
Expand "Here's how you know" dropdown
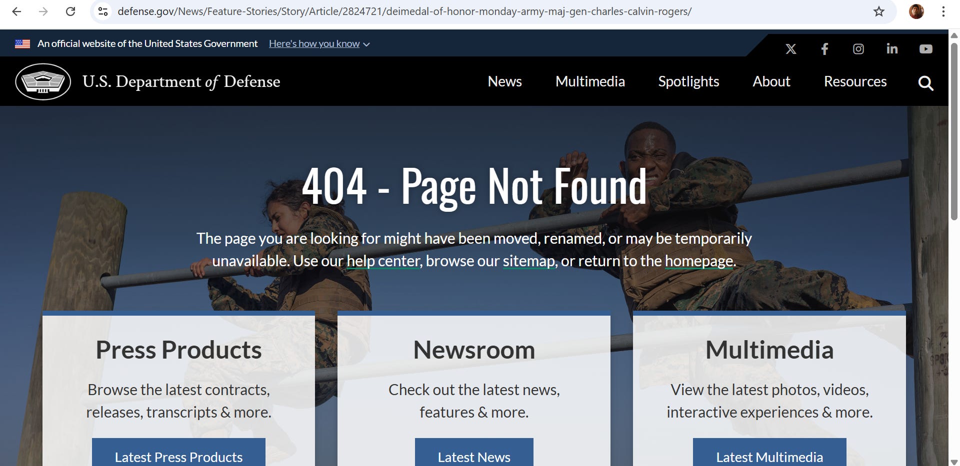point(319,43)
